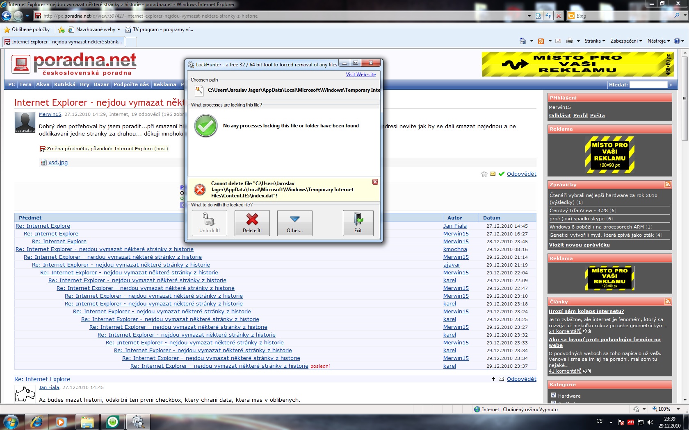This screenshot has height=430, width=689.
Task: Click the add to favorites bar star icon
Action: (62, 29)
